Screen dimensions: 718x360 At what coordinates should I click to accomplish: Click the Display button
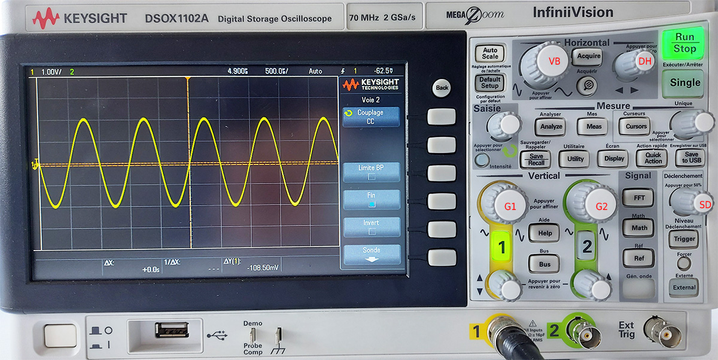[613, 159]
